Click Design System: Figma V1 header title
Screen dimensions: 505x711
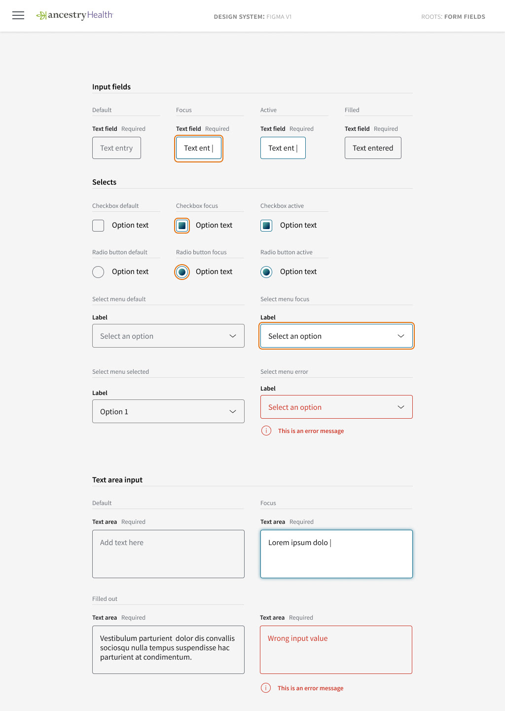(252, 17)
